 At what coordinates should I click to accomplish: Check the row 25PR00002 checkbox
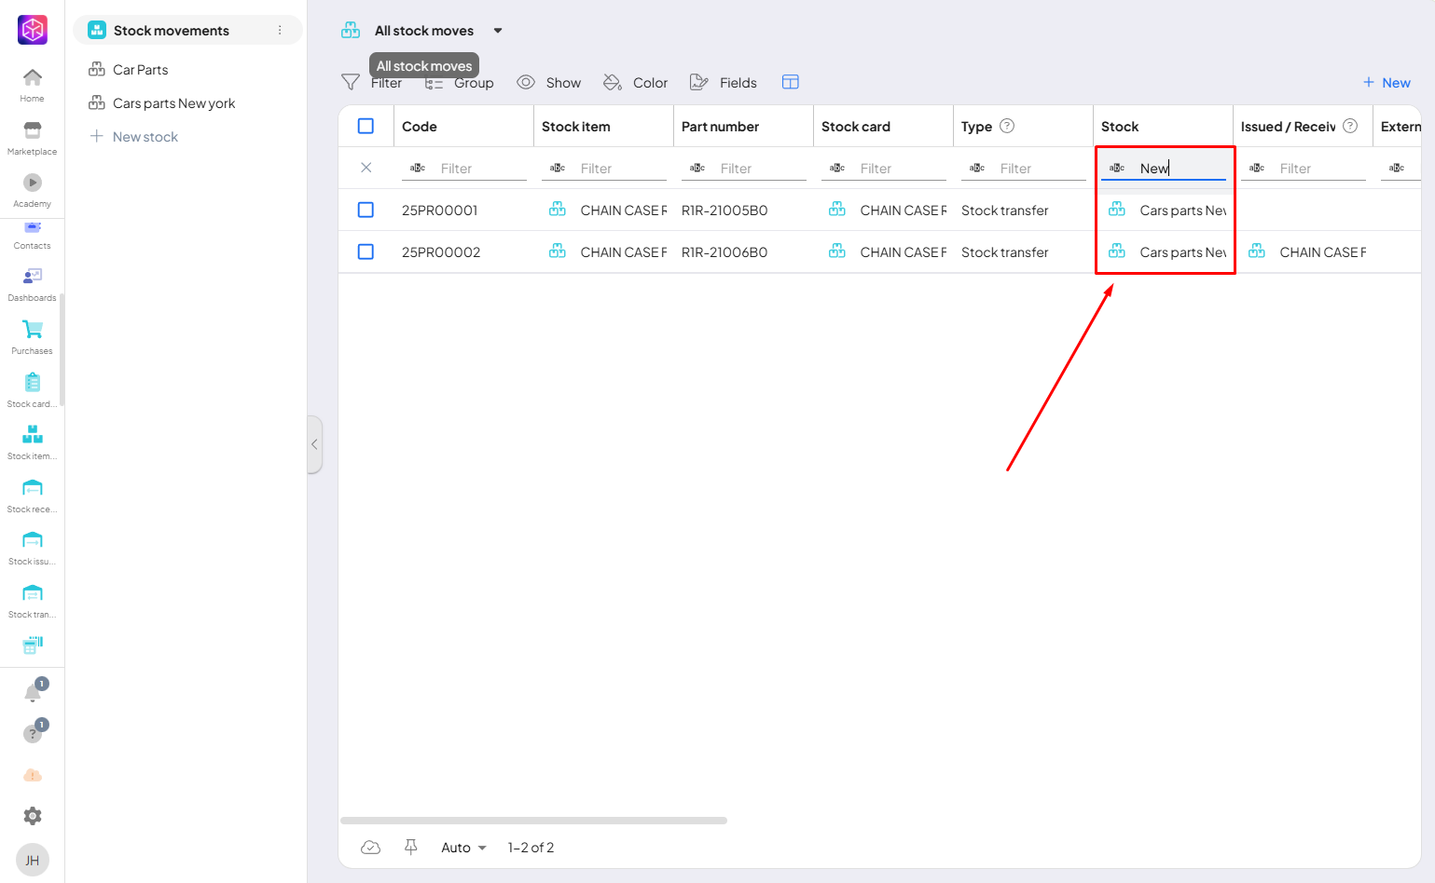click(x=366, y=251)
